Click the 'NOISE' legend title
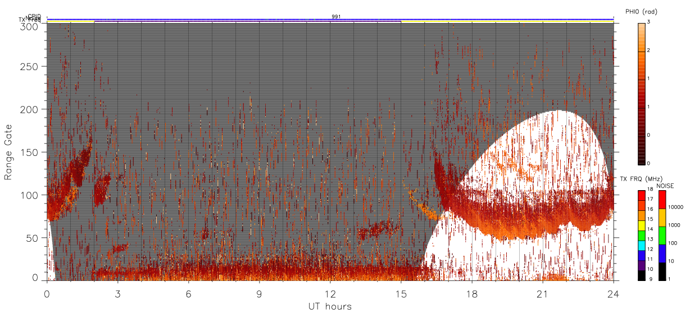690x318 pixels. click(x=665, y=186)
